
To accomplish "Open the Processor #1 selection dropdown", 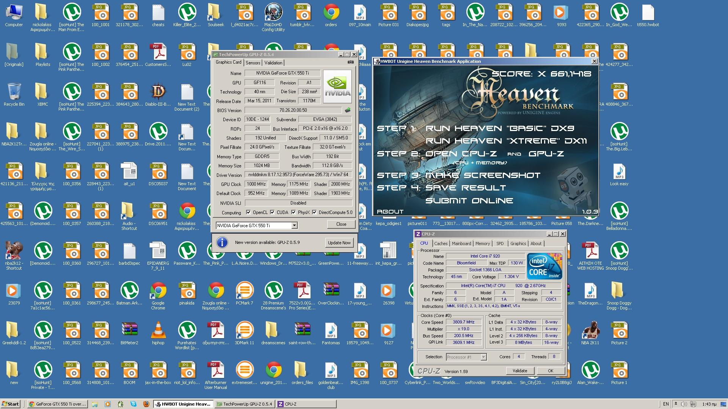I will pos(483,357).
